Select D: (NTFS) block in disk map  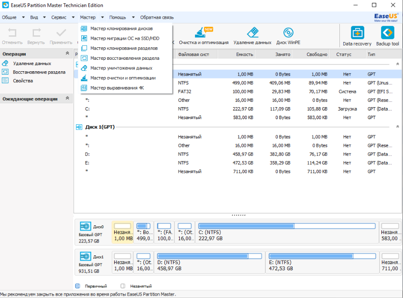point(209,262)
